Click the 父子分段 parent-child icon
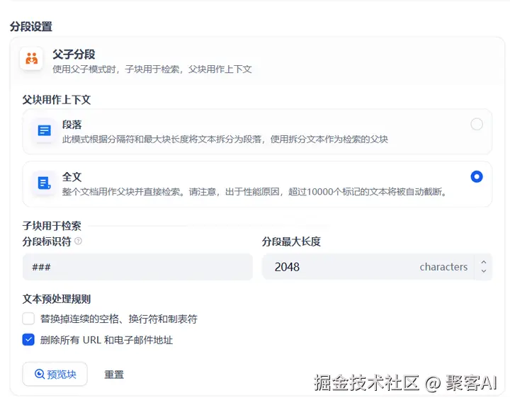 click(32, 59)
